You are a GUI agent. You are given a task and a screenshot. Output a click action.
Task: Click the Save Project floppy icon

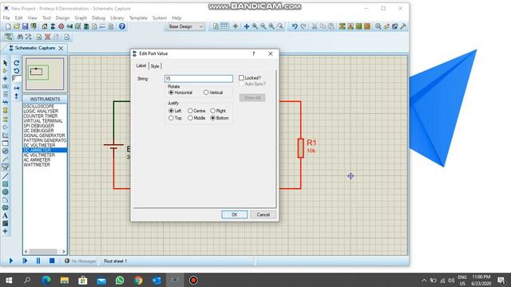[25, 26]
